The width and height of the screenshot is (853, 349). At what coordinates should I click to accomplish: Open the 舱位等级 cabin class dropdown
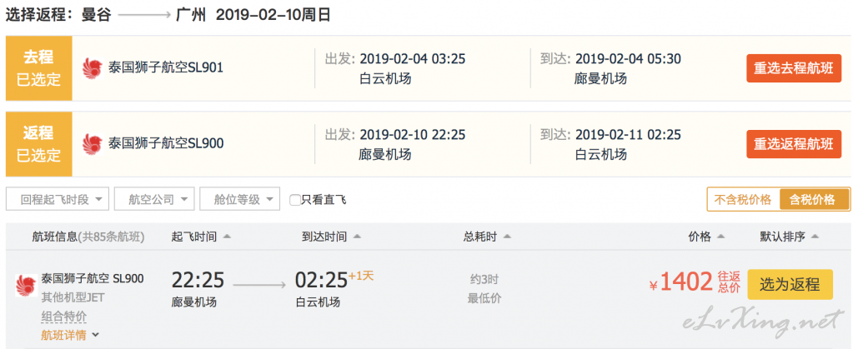click(x=240, y=199)
